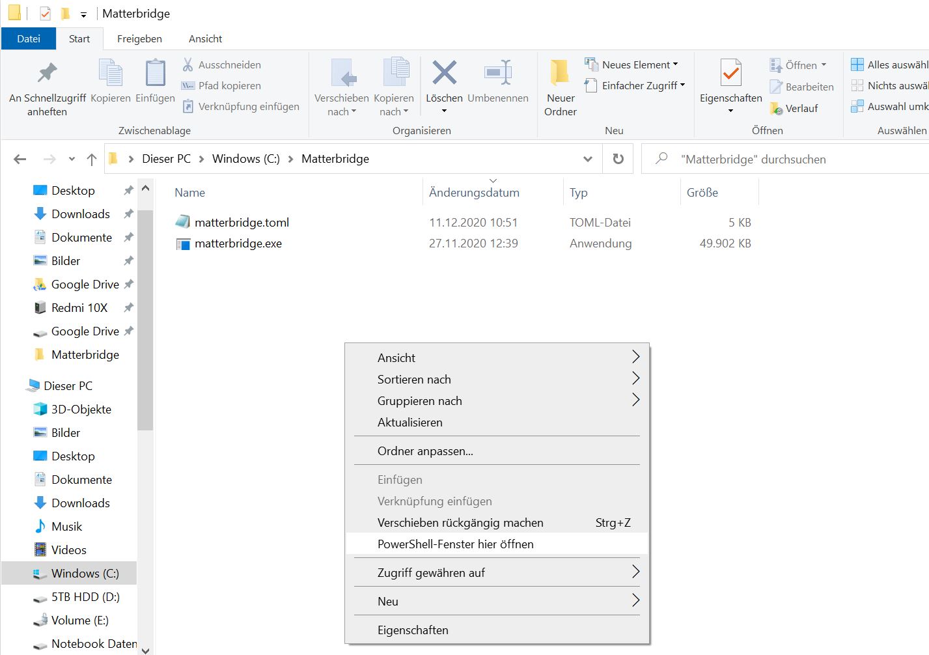Click Ausschneiden scissors icon

187,64
